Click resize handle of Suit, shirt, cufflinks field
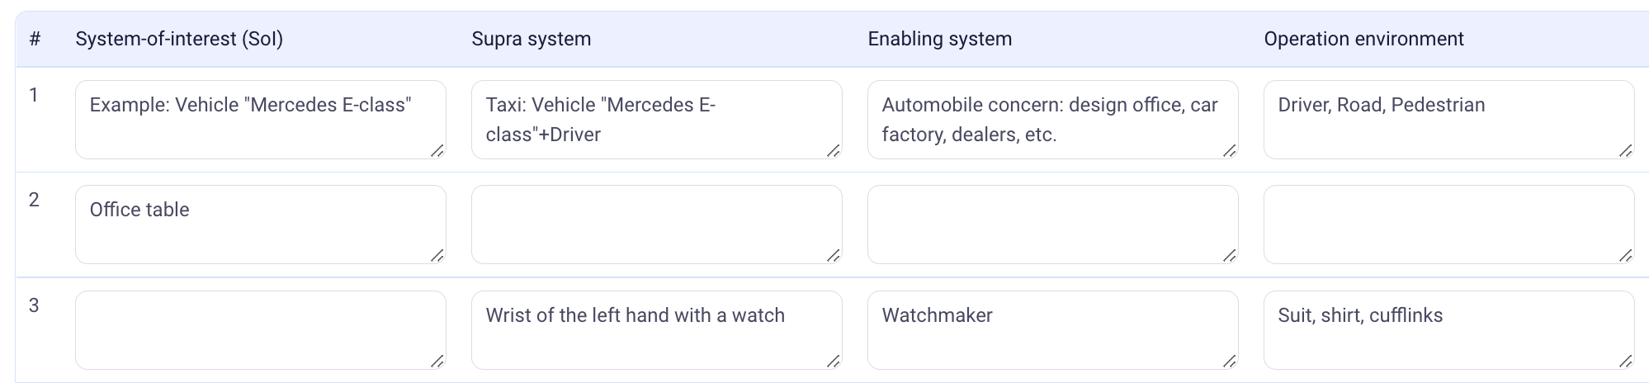 coord(1626,361)
